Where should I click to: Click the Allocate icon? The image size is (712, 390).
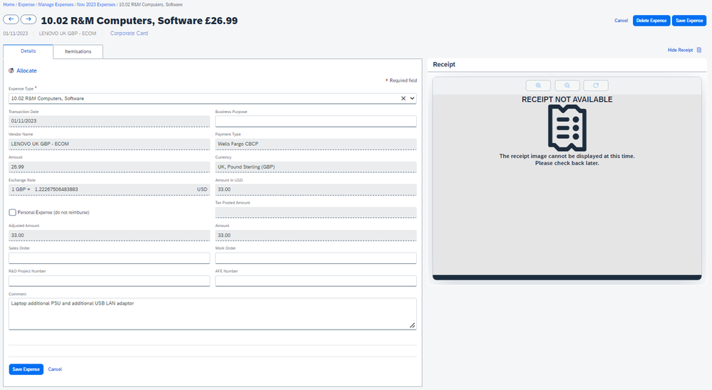point(11,71)
